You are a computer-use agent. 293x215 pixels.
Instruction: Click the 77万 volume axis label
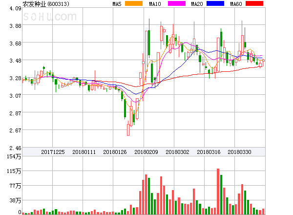point(15,186)
